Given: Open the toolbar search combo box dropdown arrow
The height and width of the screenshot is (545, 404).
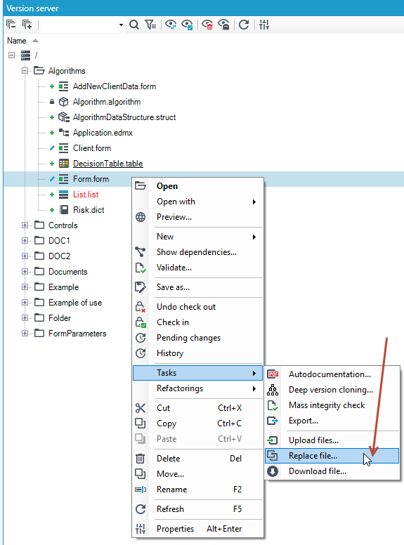Looking at the screenshot, I should coord(121,25).
